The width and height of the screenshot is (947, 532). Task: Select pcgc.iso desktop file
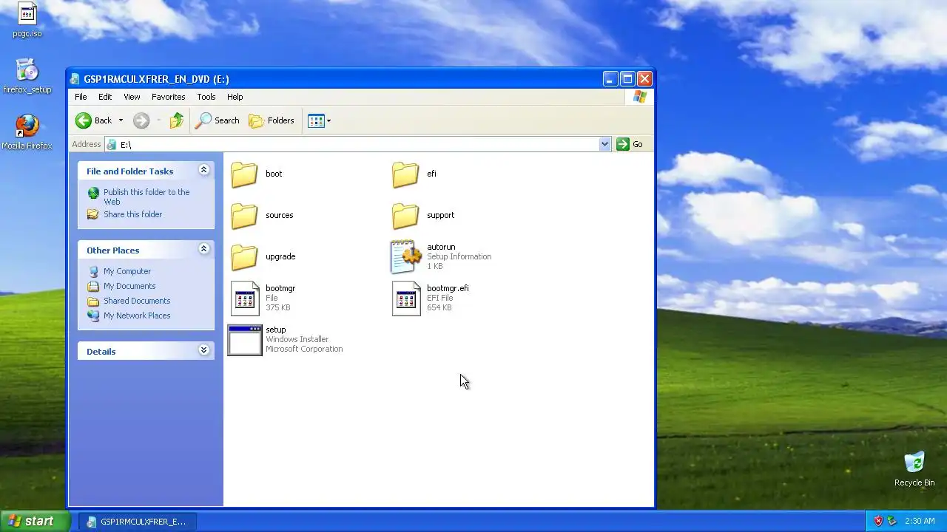(x=27, y=21)
